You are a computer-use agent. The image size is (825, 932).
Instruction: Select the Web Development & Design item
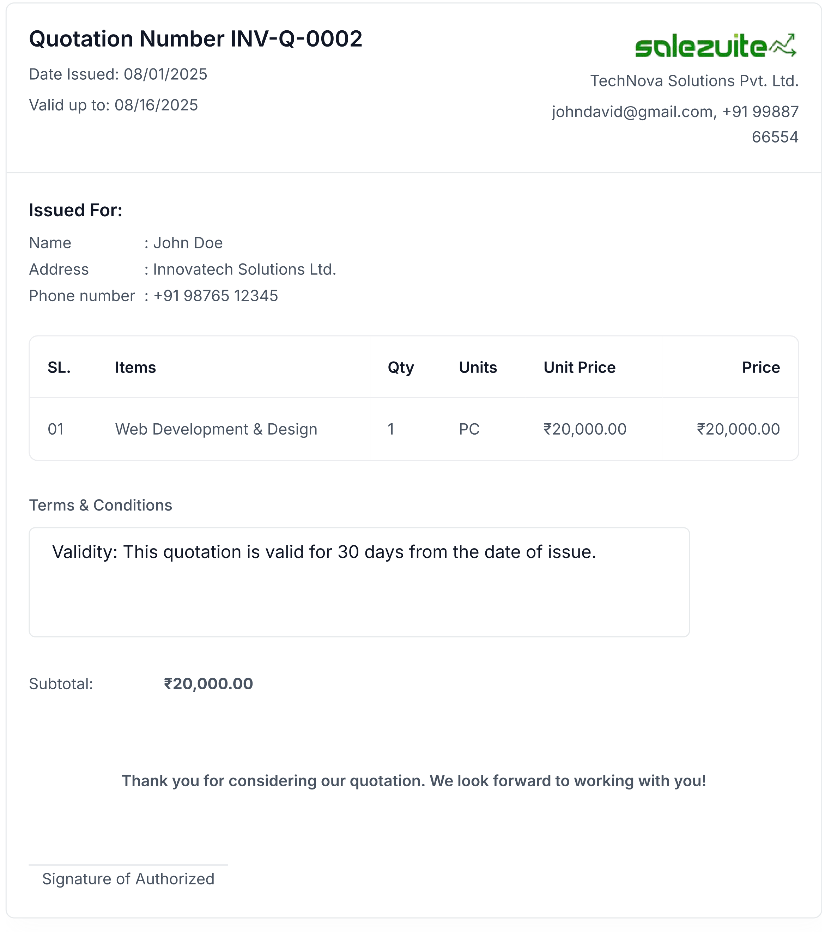click(216, 429)
